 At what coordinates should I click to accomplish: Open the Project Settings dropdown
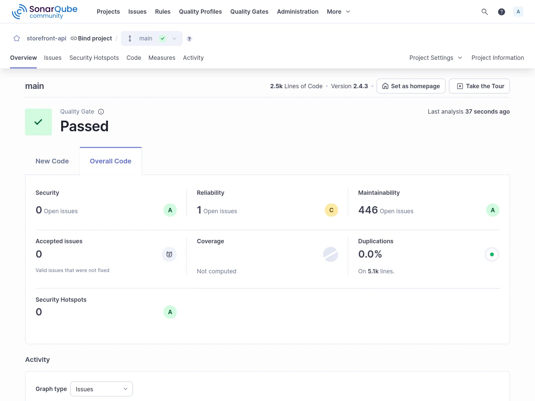pyautogui.click(x=435, y=58)
